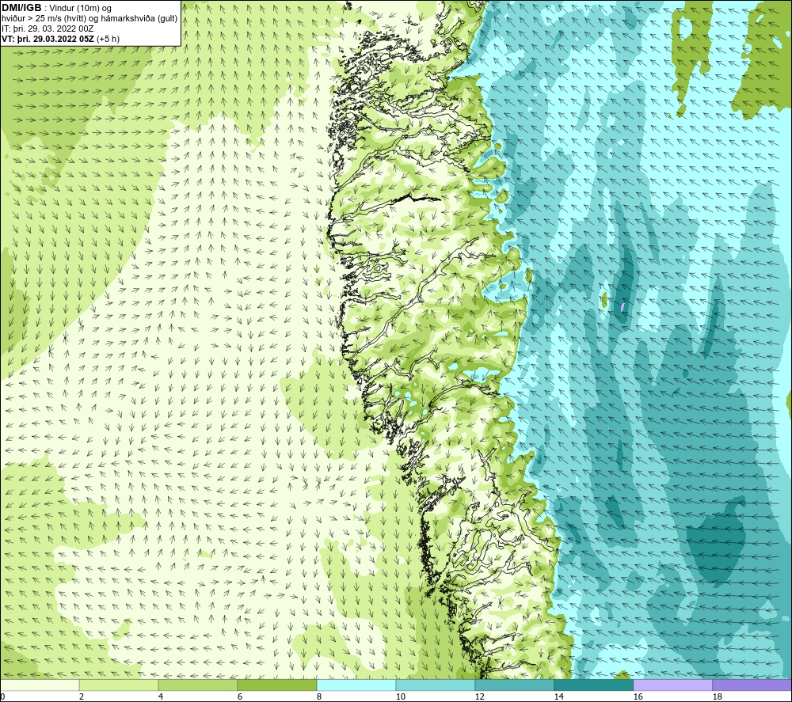
Task: Click the legend scale label '6'
Action: [x=240, y=697]
